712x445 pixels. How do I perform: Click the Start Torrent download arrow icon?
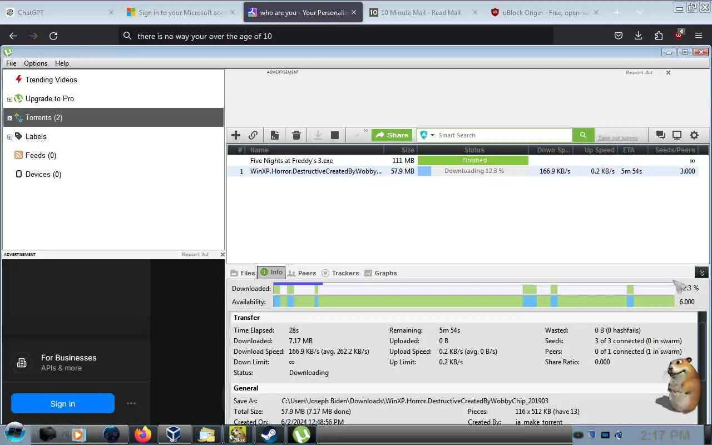click(318, 135)
